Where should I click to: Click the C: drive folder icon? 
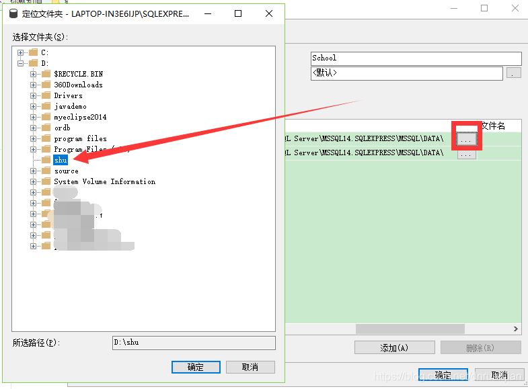34,52
